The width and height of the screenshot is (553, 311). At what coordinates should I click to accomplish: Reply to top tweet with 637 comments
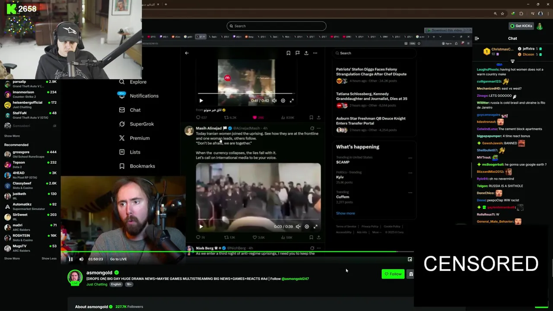pyautogui.click(x=201, y=117)
